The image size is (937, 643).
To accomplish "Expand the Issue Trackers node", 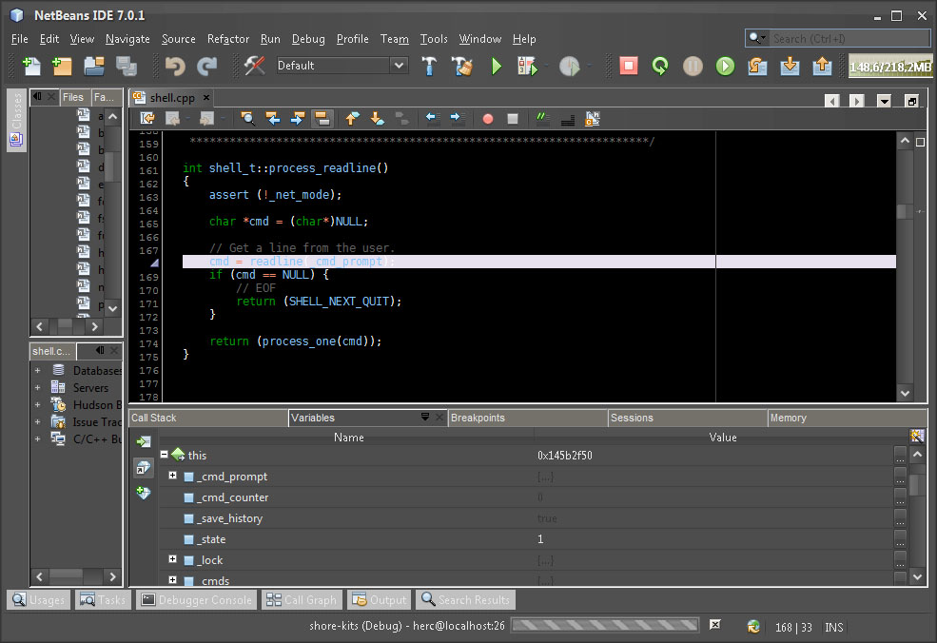I will pos(38,422).
